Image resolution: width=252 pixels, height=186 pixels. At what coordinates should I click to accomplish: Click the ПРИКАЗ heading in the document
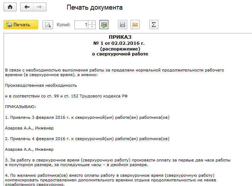click(x=120, y=37)
